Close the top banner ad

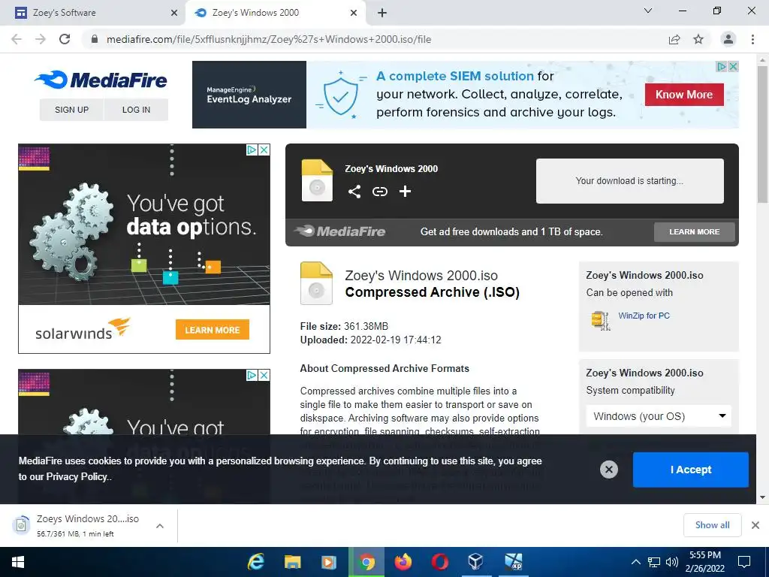point(733,67)
